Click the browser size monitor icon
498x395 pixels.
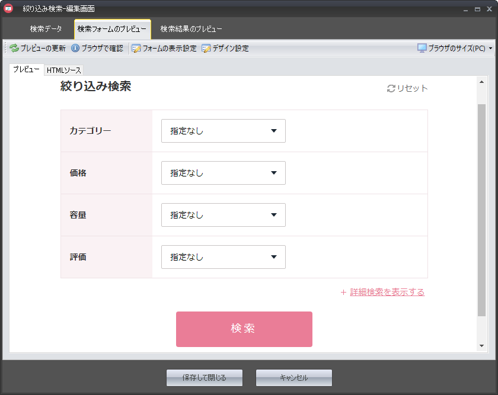422,49
